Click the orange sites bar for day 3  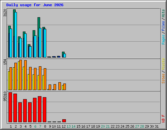[21, 75]
